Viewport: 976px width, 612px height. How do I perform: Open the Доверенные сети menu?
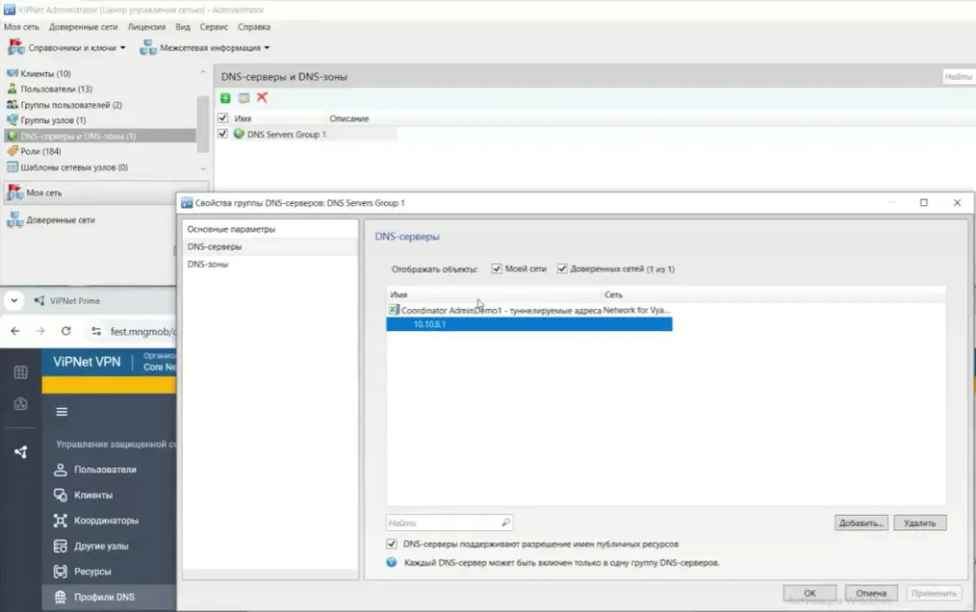(84, 27)
